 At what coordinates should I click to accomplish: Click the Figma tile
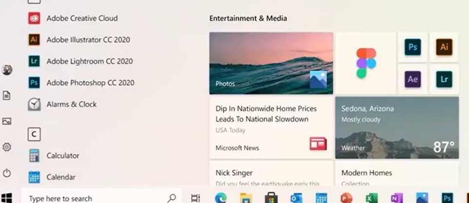(366, 63)
